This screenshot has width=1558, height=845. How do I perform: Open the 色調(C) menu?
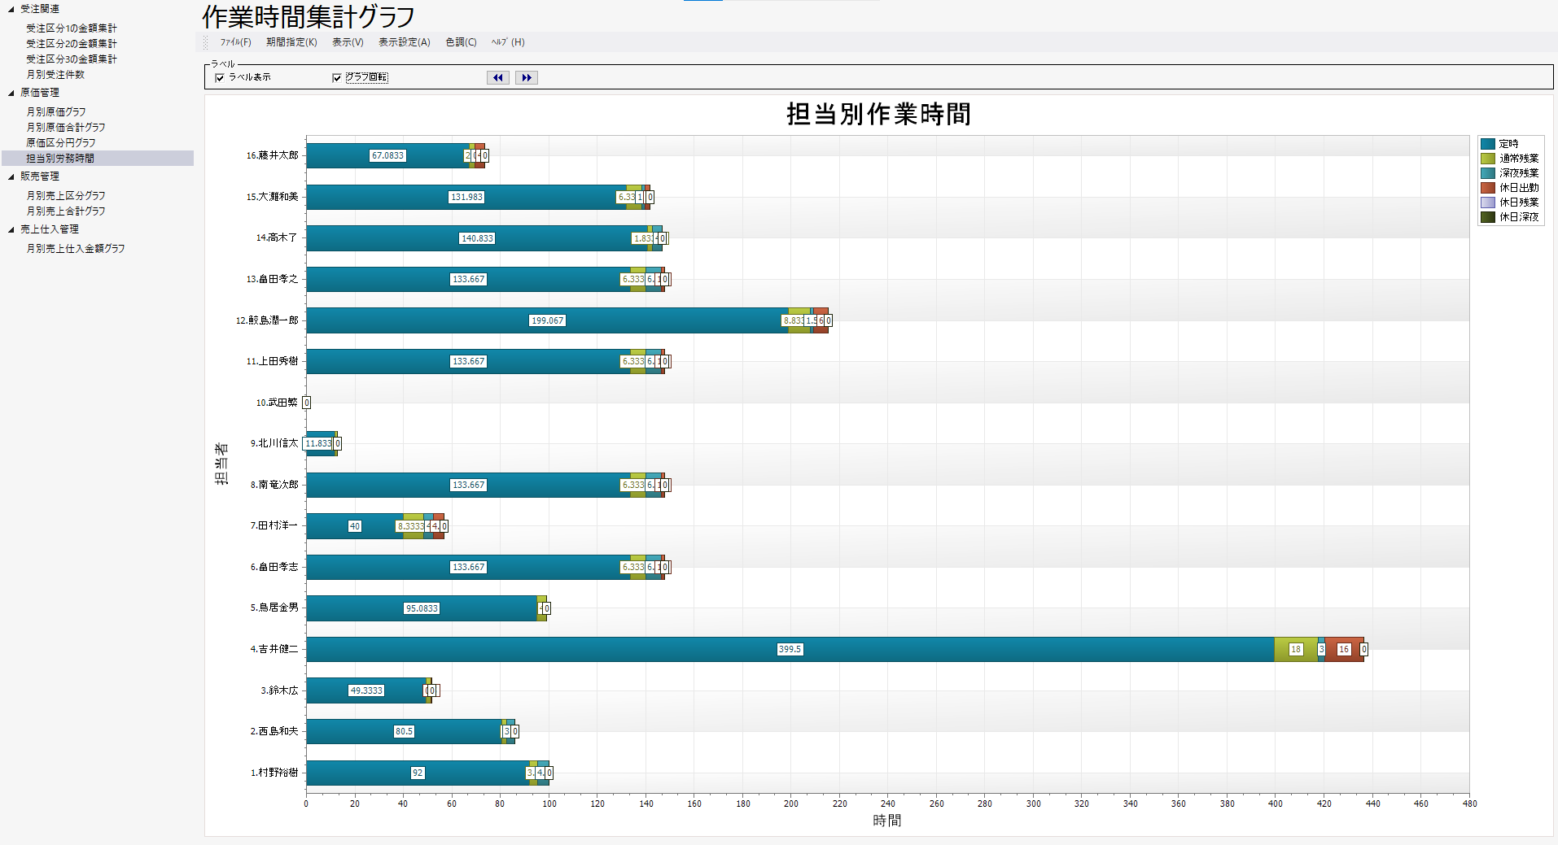[x=461, y=42]
